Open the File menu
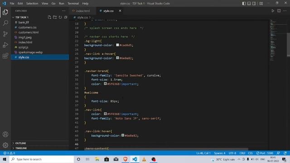This screenshot has width=290, height=163. pos(12,4)
